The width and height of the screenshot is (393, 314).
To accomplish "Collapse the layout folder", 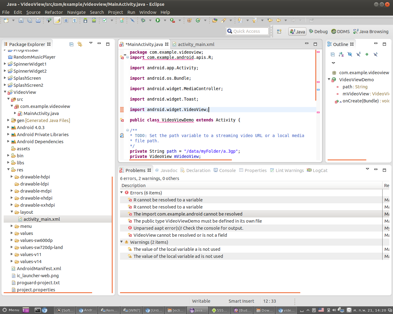I will click(x=12, y=212).
